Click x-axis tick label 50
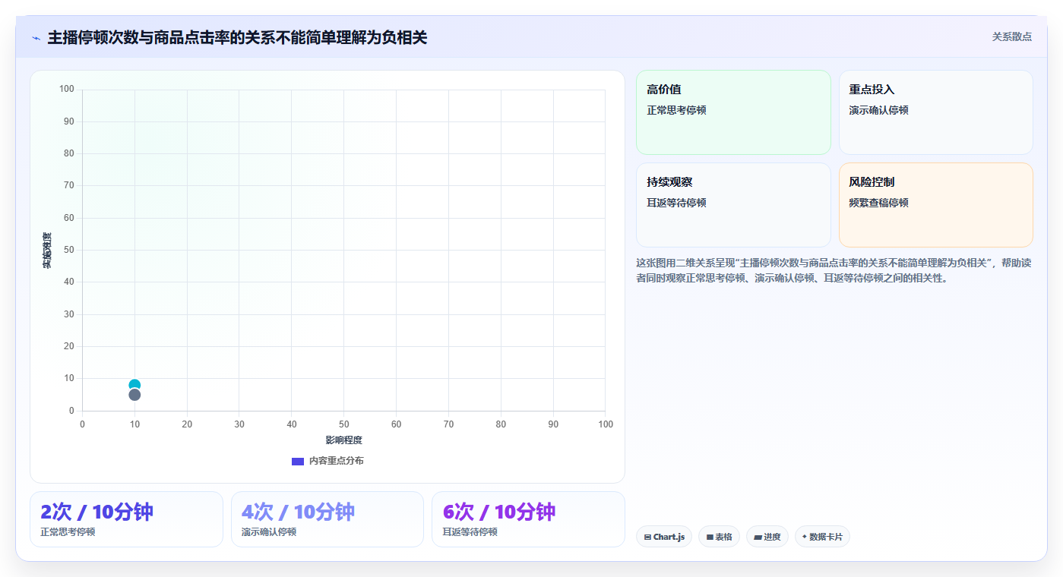Screen dimensions: 1063x577 (343, 424)
